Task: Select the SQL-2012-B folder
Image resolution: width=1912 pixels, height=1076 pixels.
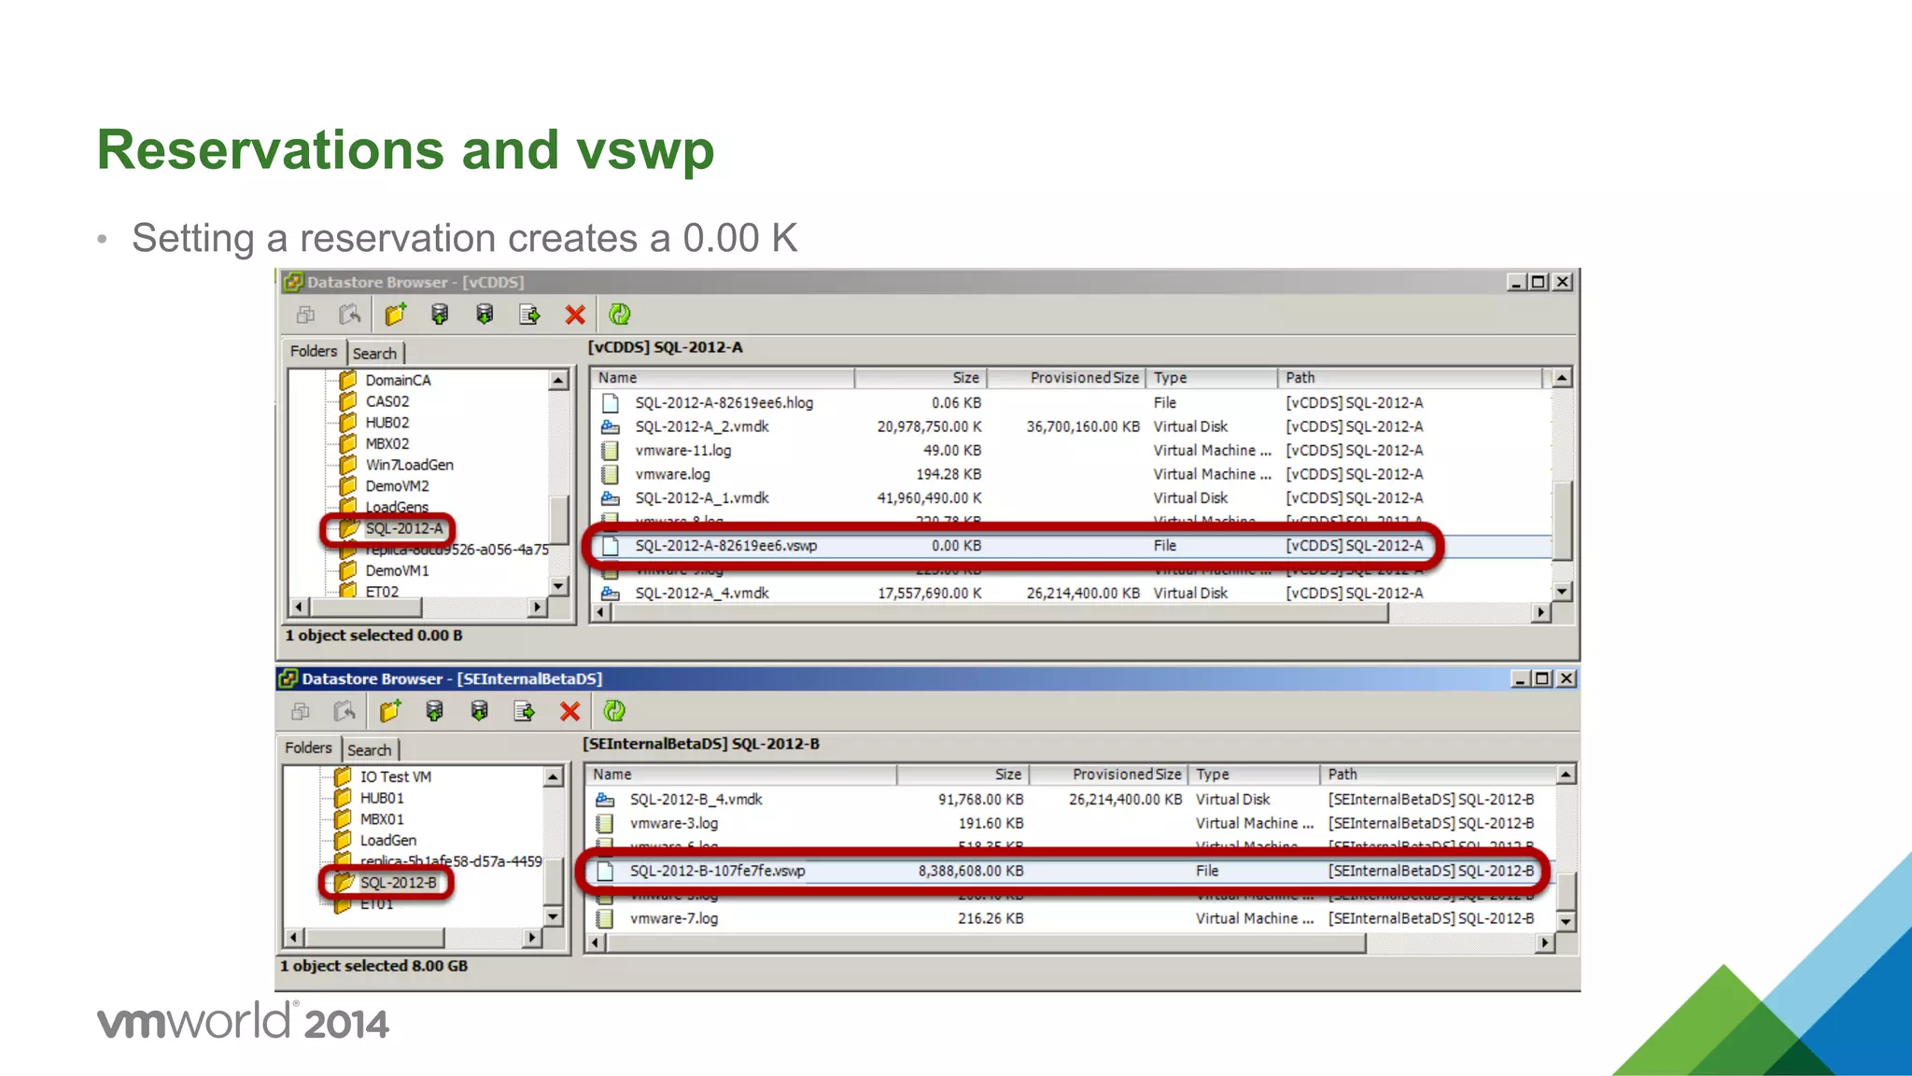Action: coord(399,883)
